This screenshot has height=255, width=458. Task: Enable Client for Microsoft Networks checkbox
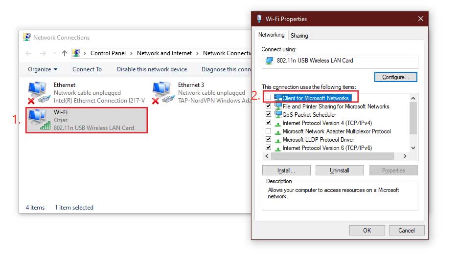coord(269,97)
